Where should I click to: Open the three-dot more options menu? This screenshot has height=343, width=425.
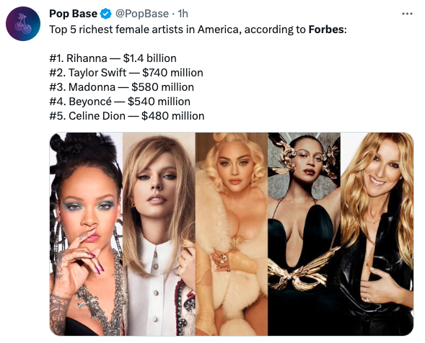pos(407,14)
